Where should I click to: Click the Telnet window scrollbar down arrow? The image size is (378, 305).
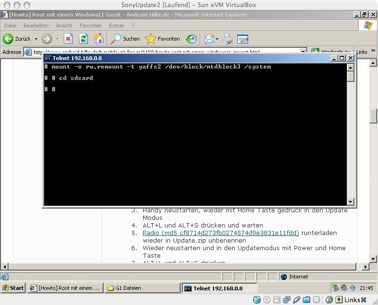click(x=350, y=201)
